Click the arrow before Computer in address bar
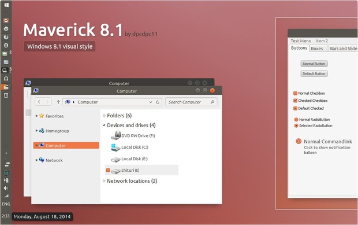Screen dimensions: 358x225 [x=74, y=102]
